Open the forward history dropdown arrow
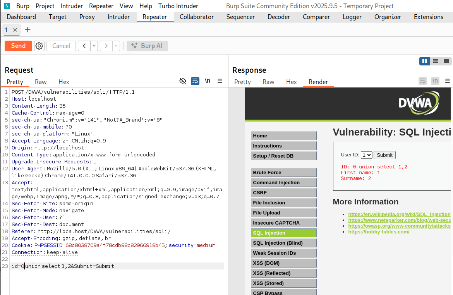This screenshot has height=295, width=453. [116, 46]
